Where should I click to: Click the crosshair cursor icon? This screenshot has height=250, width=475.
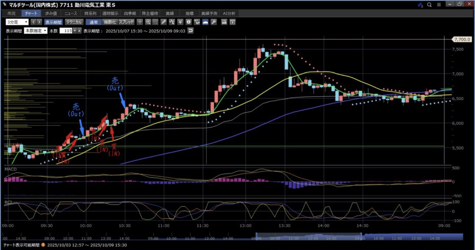[x=140, y=22]
